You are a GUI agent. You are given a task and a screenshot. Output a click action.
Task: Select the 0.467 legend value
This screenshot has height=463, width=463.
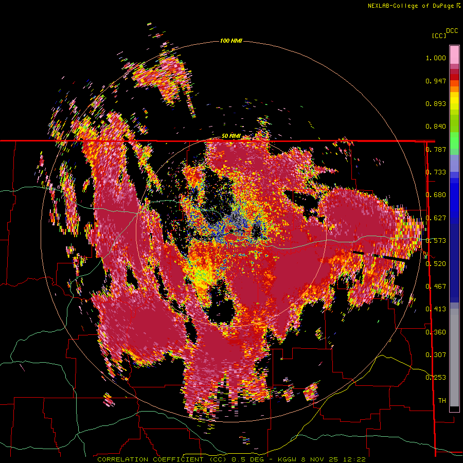436,287
